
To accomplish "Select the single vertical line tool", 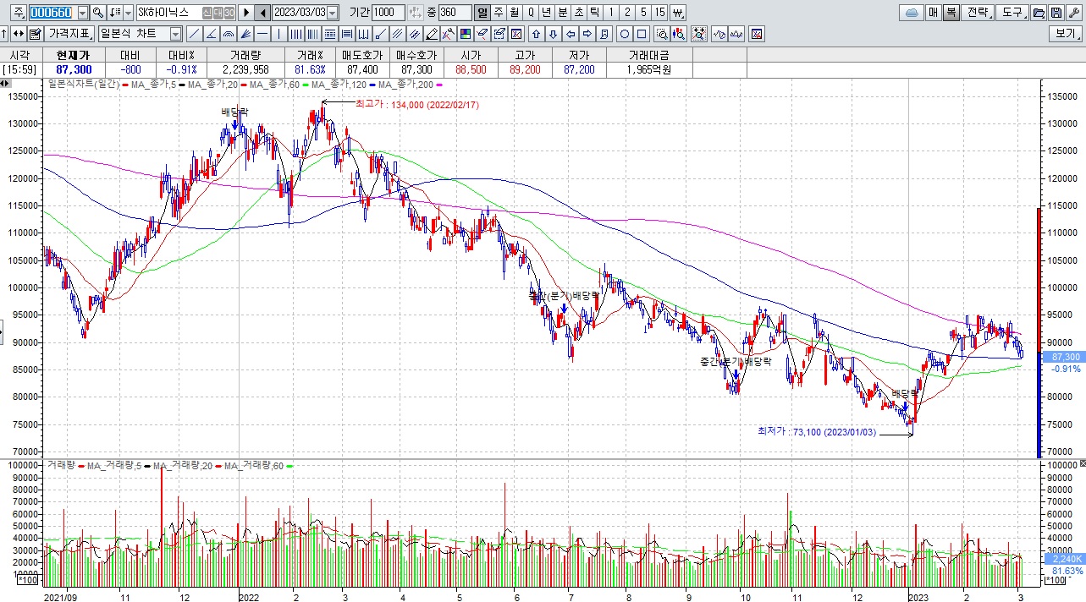I will [278, 34].
